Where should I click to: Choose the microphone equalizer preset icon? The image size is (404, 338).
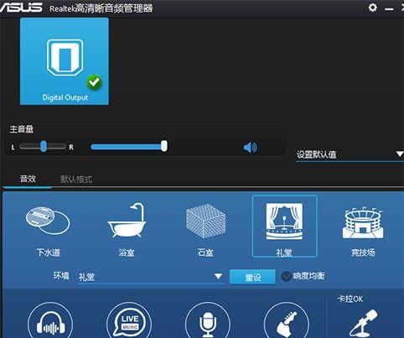208,321
